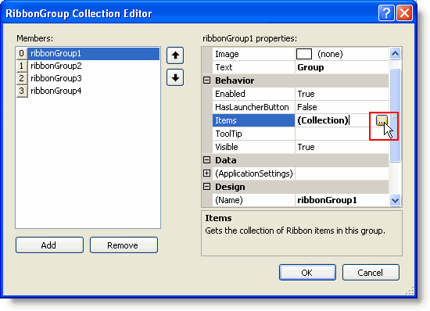Click the Visible value True
This screenshot has height=311, width=430.
342,147
